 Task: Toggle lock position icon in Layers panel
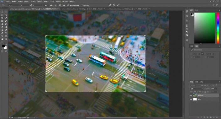tap(200, 92)
